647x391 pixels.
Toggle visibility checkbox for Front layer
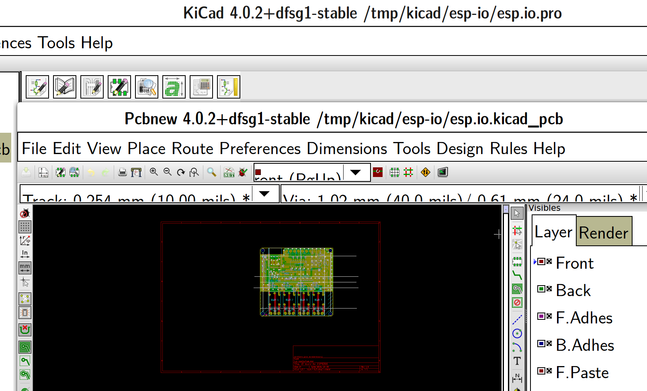549,261
